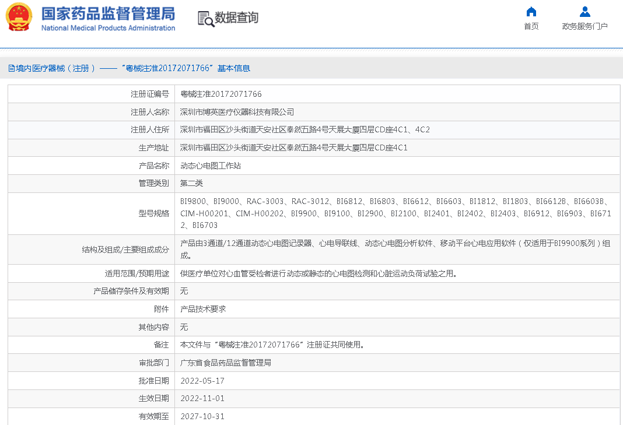Open the 首页 menu label

[531, 26]
